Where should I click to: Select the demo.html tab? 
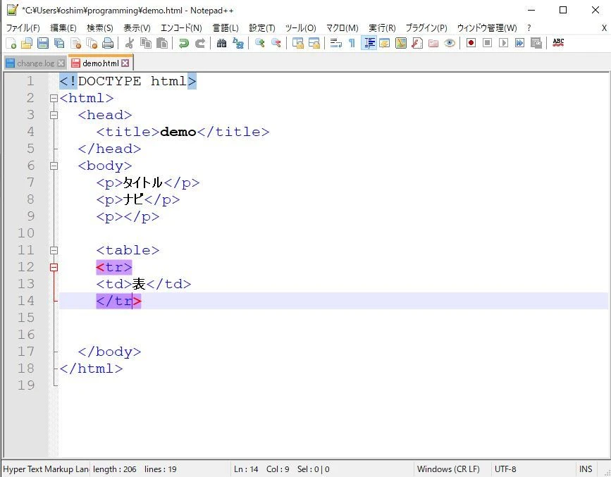pyautogui.click(x=101, y=63)
